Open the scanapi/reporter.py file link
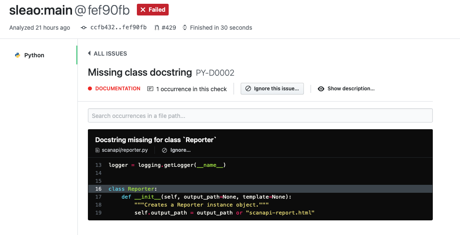Screen dimensions: 460x235 click(x=125, y=150)
